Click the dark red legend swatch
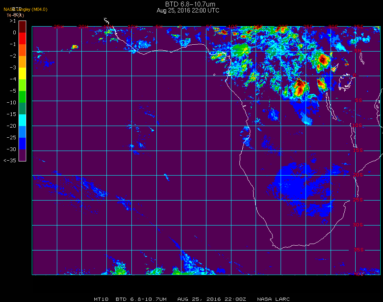This screenshot has width=383, height=302. coord(22,27)
